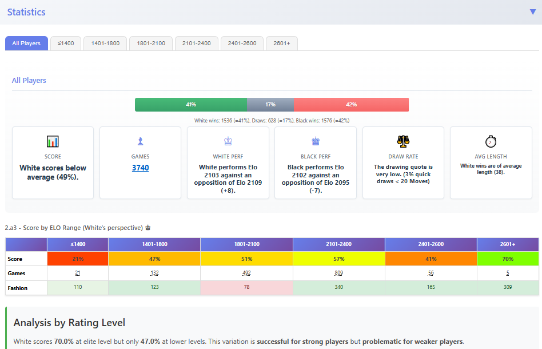Switch to the 2101-2400 tab
Screen dimensions: 542x349
[196, 43]
